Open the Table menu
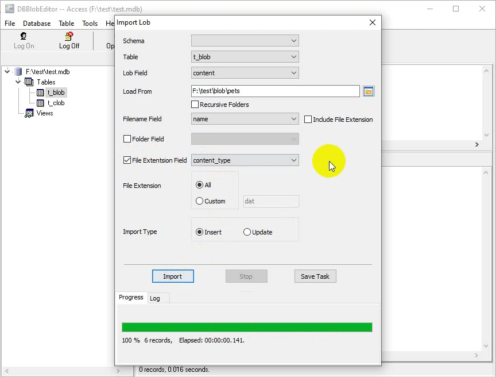This screenshot has width=496, height=377. click(x=67, y=24)
